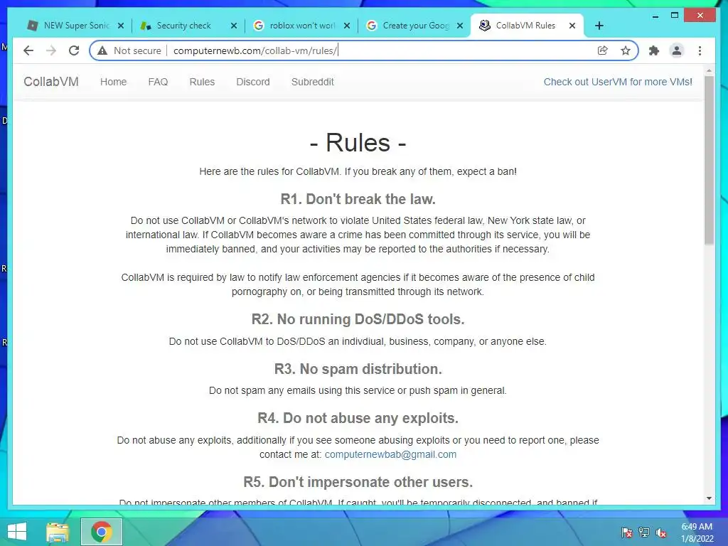Open File Explorer from the taskbar
The image size is (728, 546).
pyautogui.click(x=58, y=532)
